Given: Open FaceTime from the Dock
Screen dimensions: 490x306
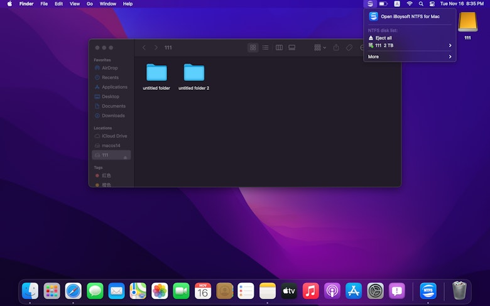Looking at the screenshot, I should pyautogui.click(x=182, y=291).
